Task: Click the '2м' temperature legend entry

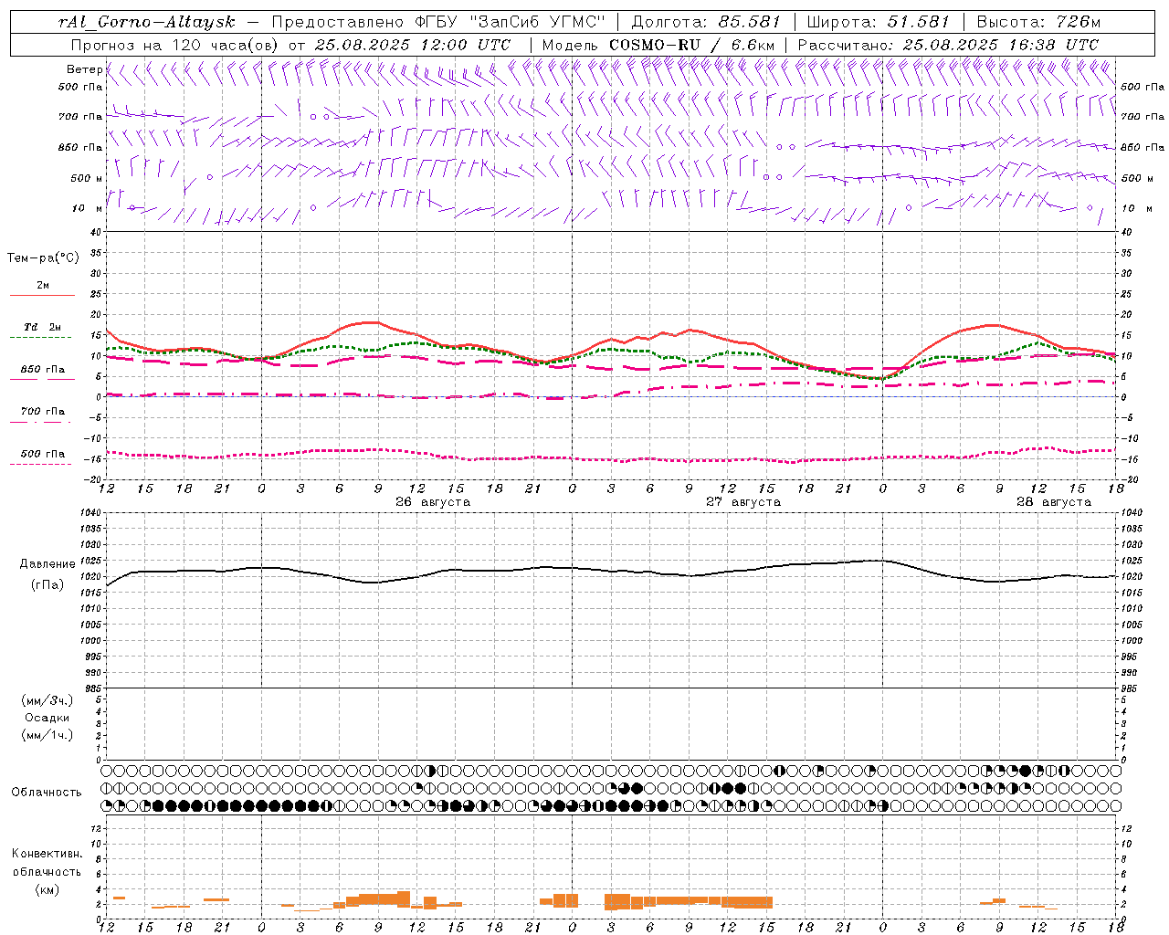Action: pyautogui.click(x=43, y=286)
